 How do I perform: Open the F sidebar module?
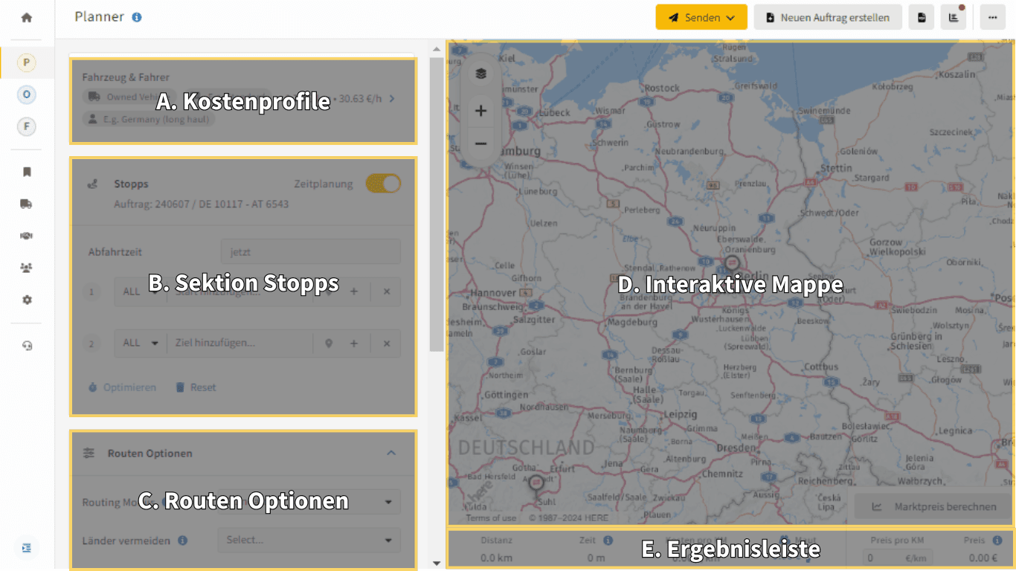point(27,126)
